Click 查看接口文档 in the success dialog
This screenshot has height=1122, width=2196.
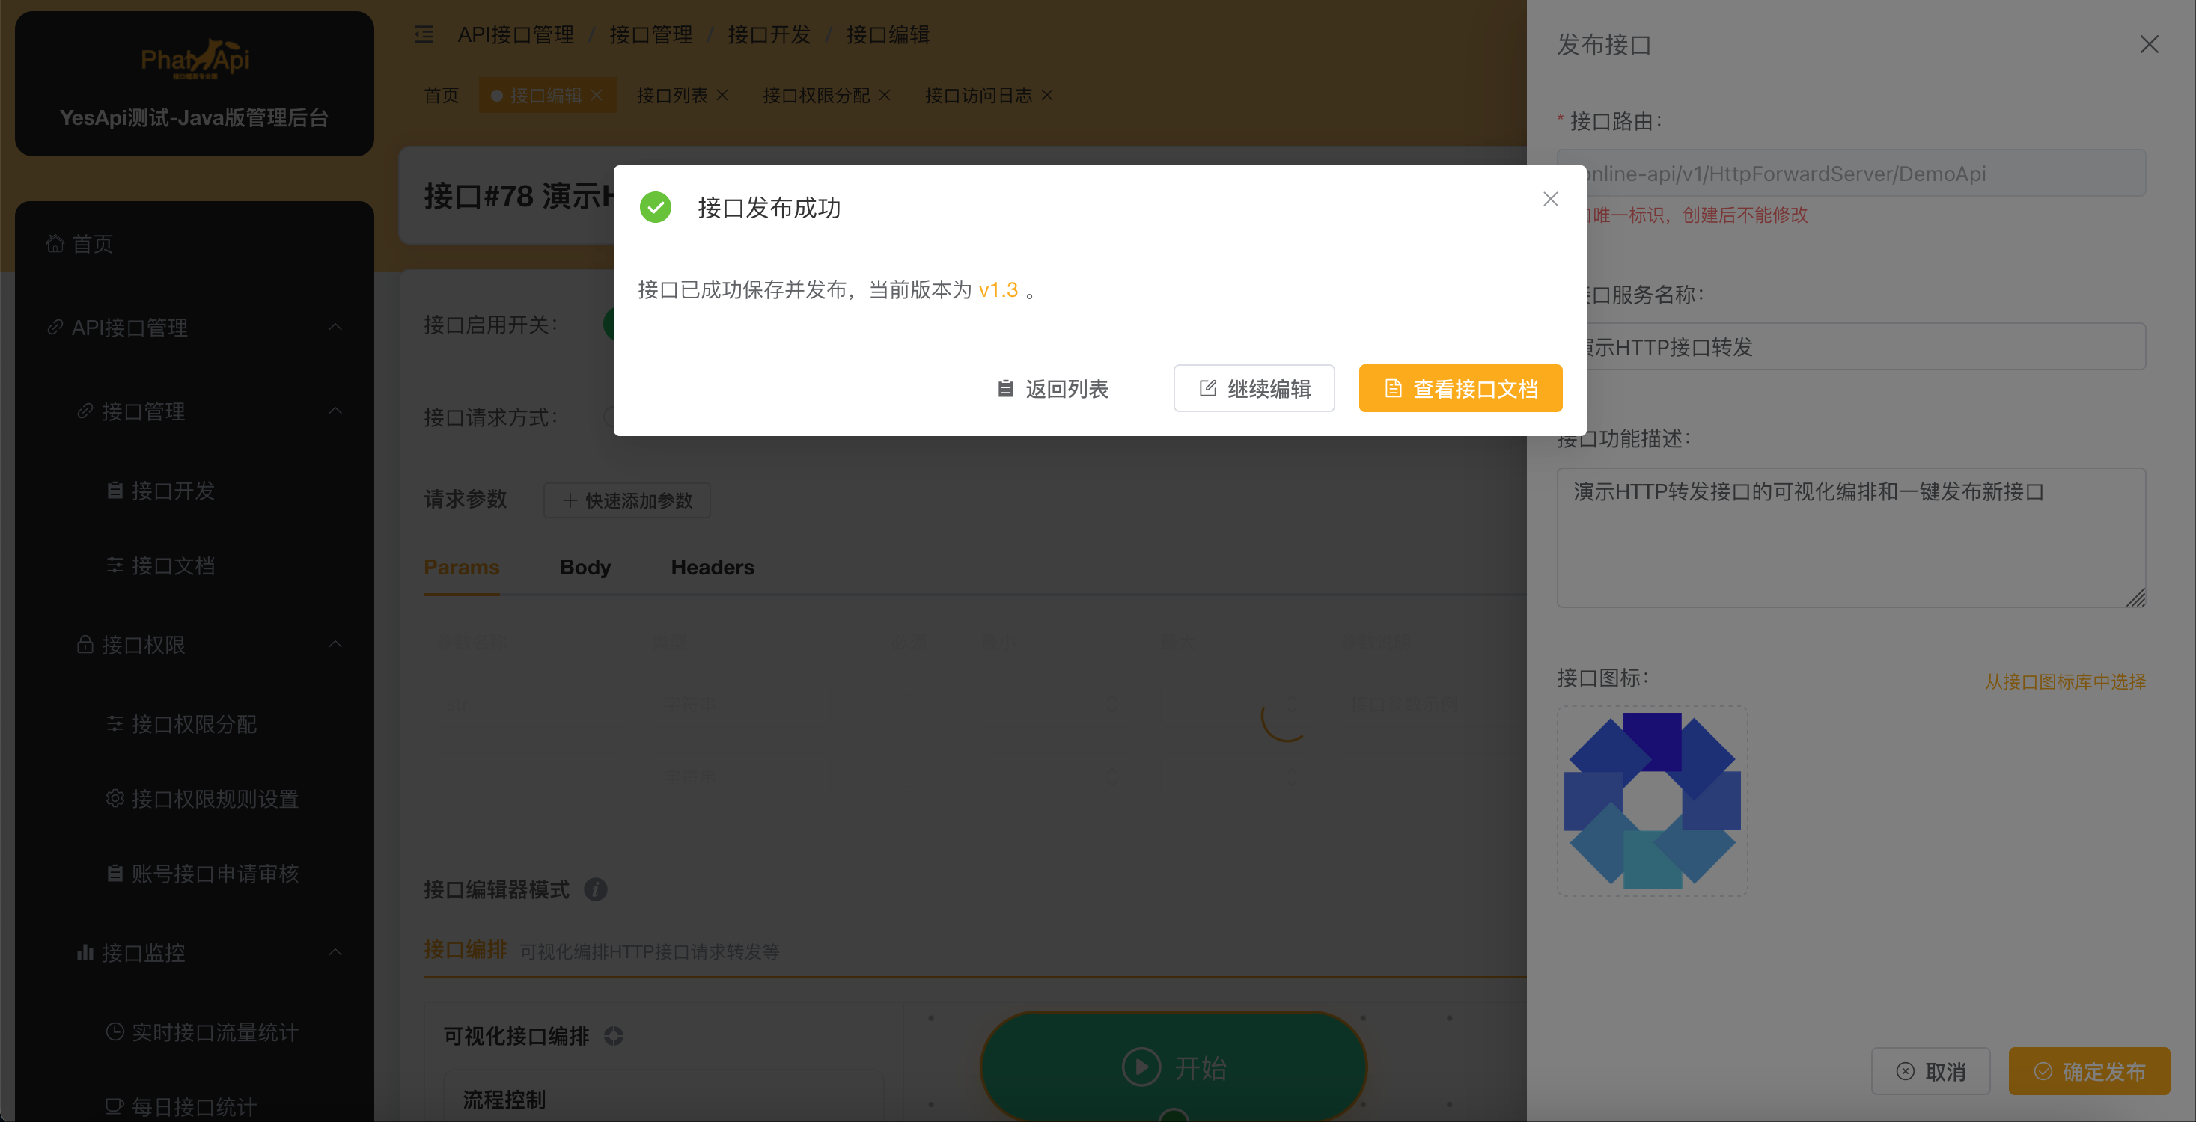click(1460, 388)
